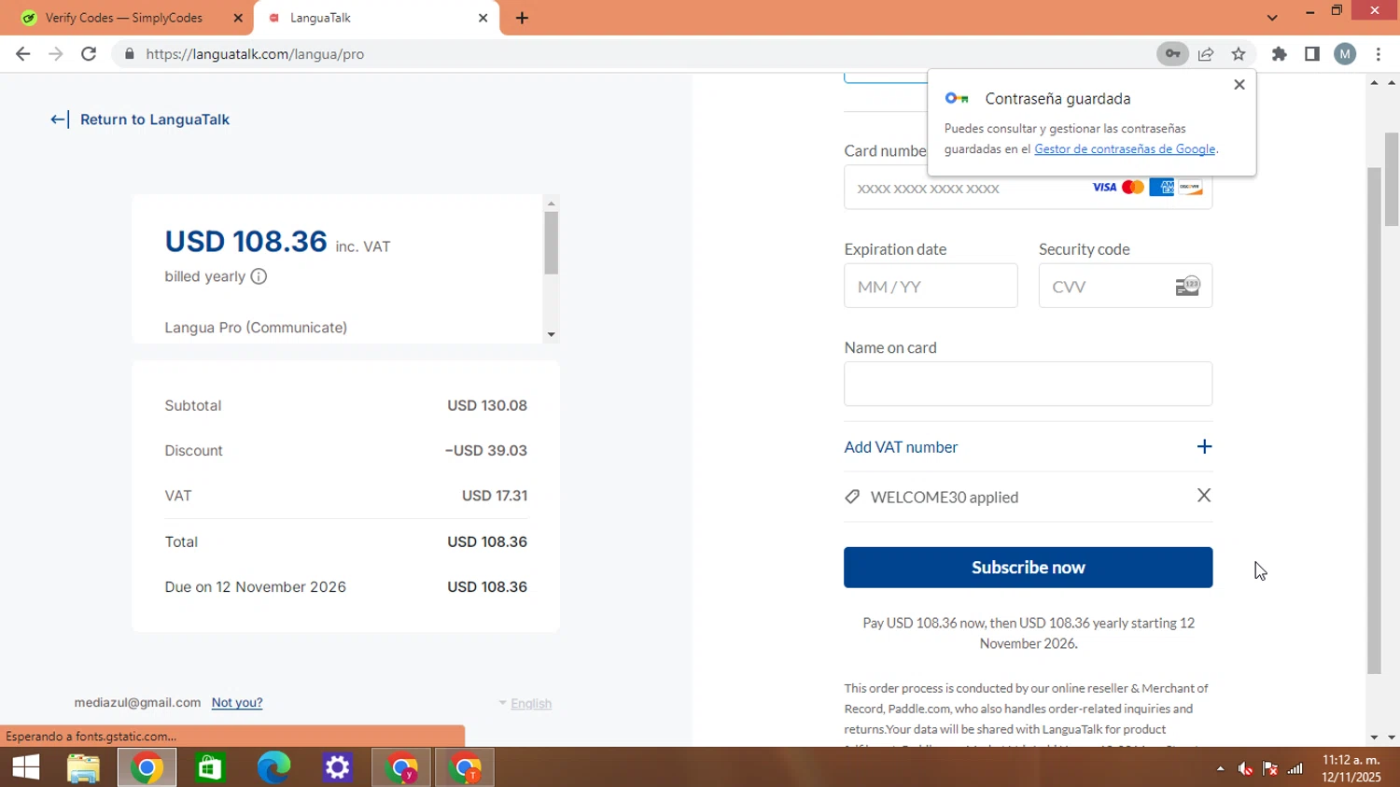Screen dimensions: 1400x787
Task: View site security lock icon
Action: tap(130, 54)
